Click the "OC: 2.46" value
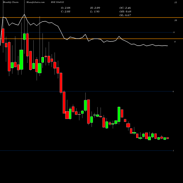Viewport: 183px width, 183px height. pyautogui.click(x=125, y=8)
